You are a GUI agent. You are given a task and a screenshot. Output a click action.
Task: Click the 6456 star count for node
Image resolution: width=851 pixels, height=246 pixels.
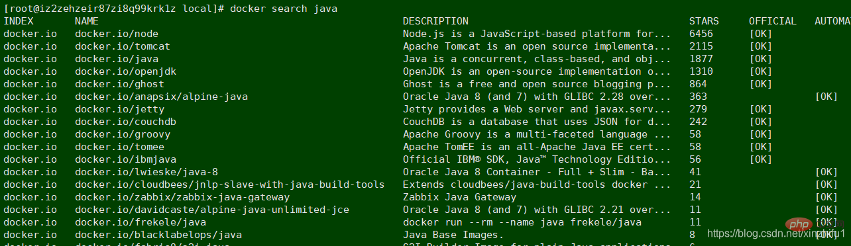coord(701,34)
